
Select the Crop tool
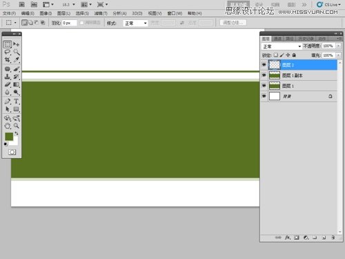8,60
